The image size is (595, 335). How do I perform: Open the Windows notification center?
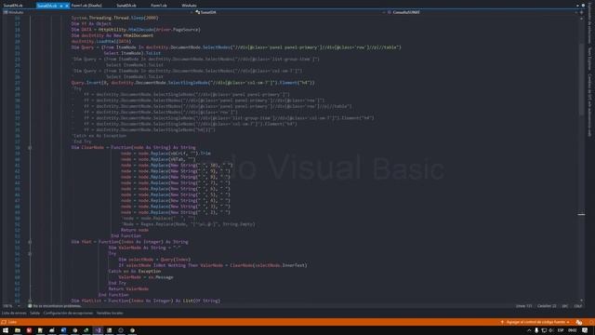pyautogui.click(x=585, y=330)
